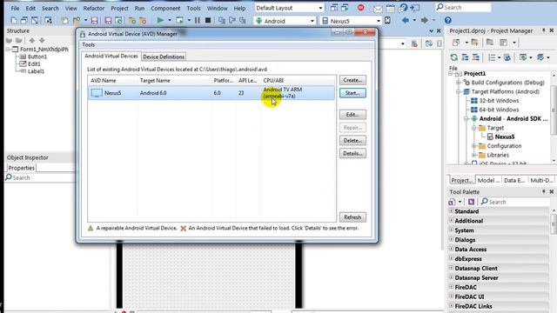
Task: Click the Start... button in AVD Manager
Action: [352, 93]
